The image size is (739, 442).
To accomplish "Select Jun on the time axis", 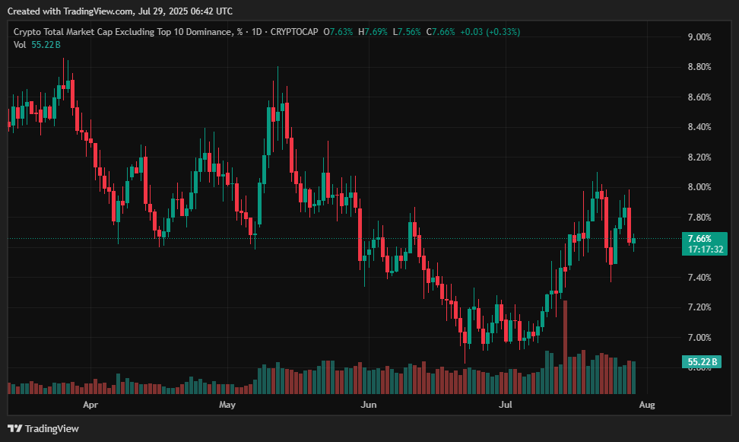I will coord(368,405).
